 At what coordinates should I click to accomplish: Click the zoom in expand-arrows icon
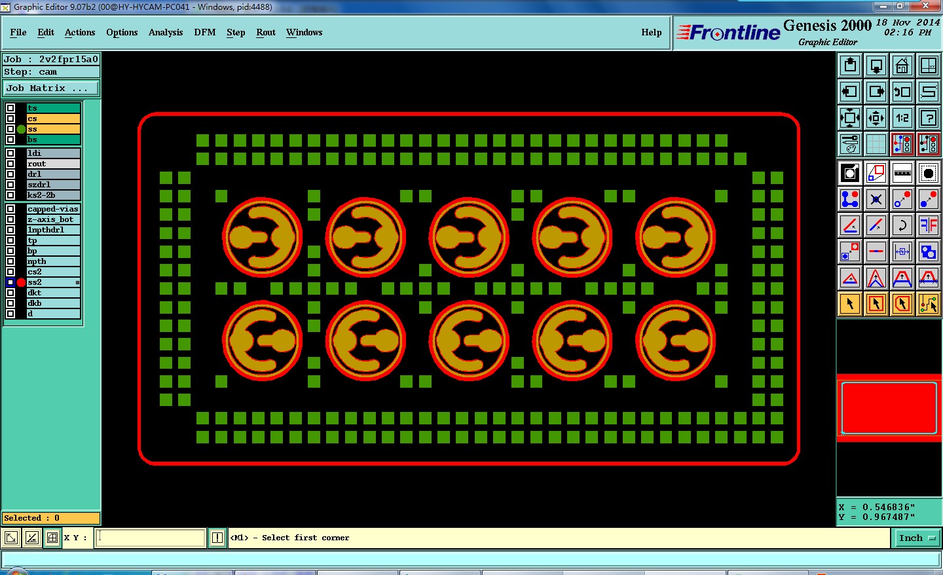coord(850,118)
